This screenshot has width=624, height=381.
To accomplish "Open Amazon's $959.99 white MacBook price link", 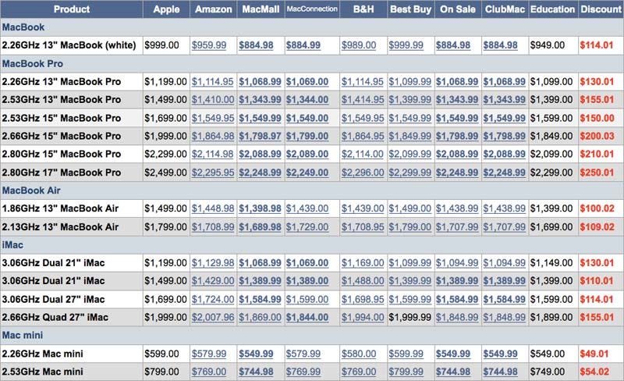I will tap(209, 45).
